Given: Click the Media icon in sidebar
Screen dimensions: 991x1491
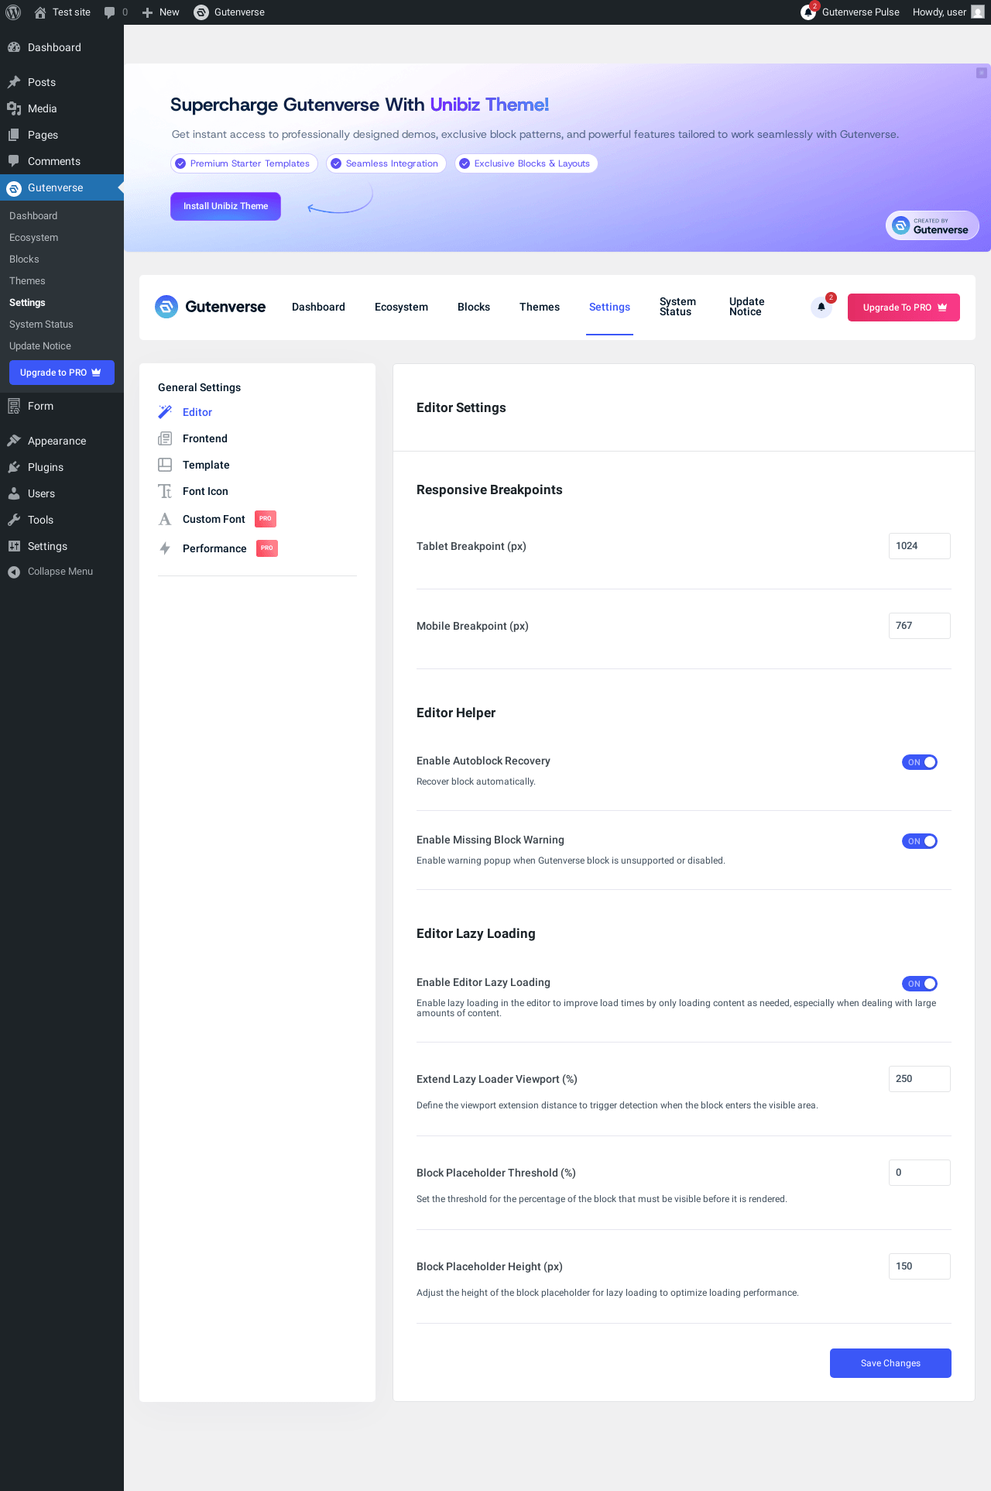Looking at the screenshot, I should pos(14,108).
